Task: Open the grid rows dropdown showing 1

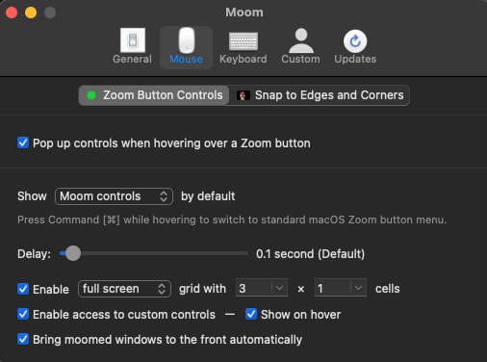Action: tap(341, 288)
